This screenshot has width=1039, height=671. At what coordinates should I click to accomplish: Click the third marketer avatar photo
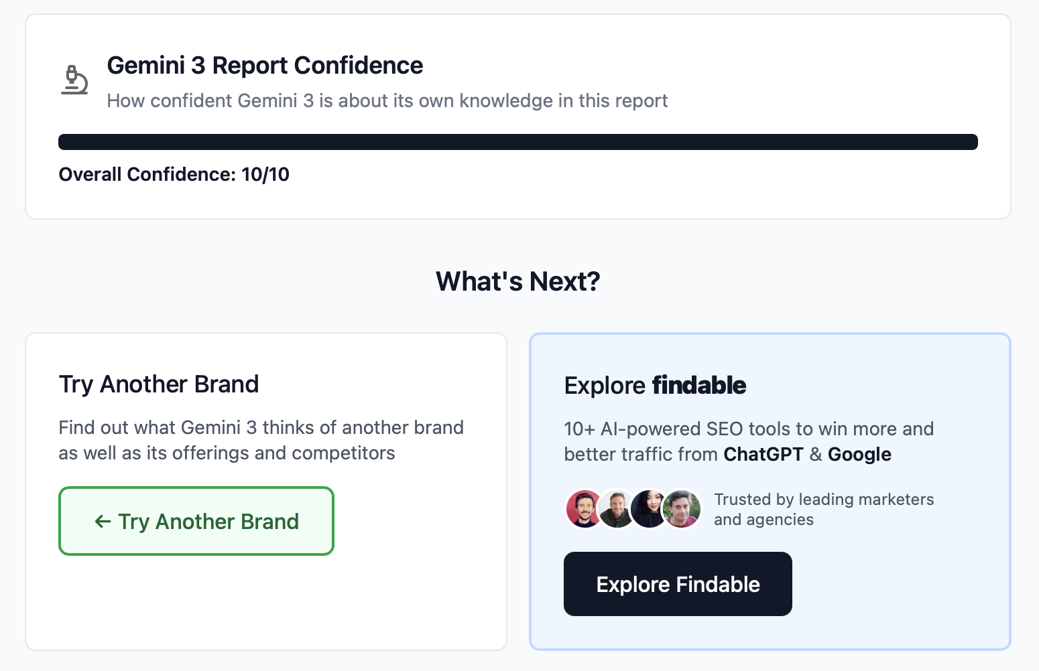coord(649,508)
